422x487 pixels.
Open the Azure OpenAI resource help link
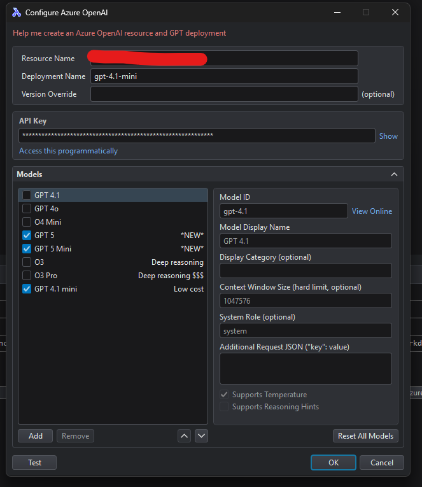point(119,33)
